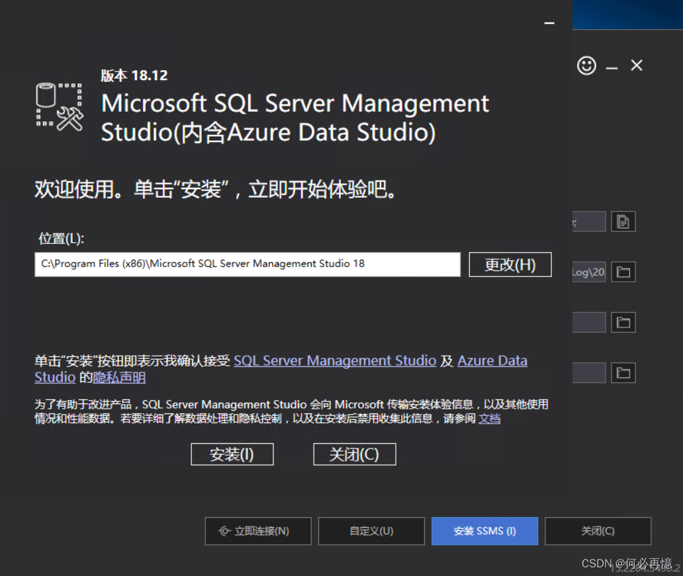Minimize the SSMS installer window
683x576 pixels.
(549, 23)
